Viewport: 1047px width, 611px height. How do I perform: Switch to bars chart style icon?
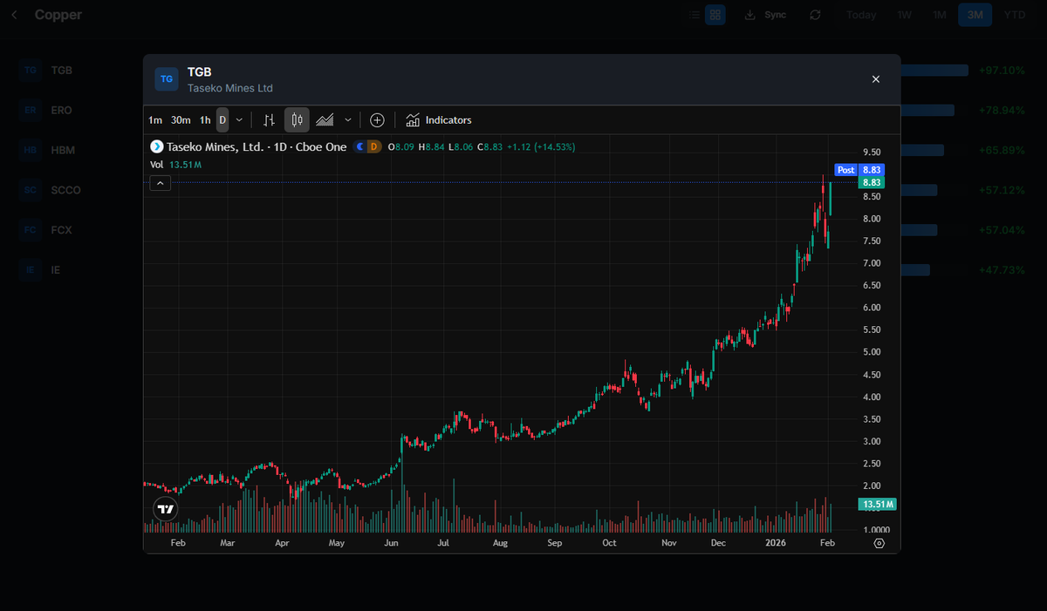click(x=269, y=120)
